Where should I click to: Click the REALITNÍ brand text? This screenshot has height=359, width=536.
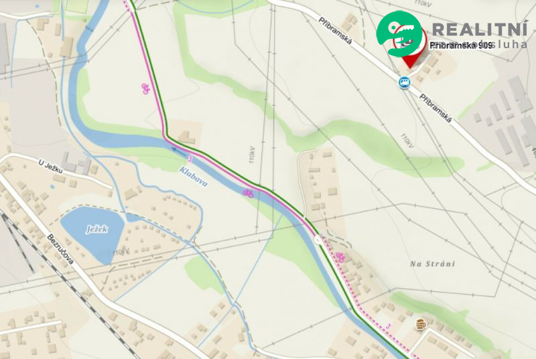(x=480, y=29)
